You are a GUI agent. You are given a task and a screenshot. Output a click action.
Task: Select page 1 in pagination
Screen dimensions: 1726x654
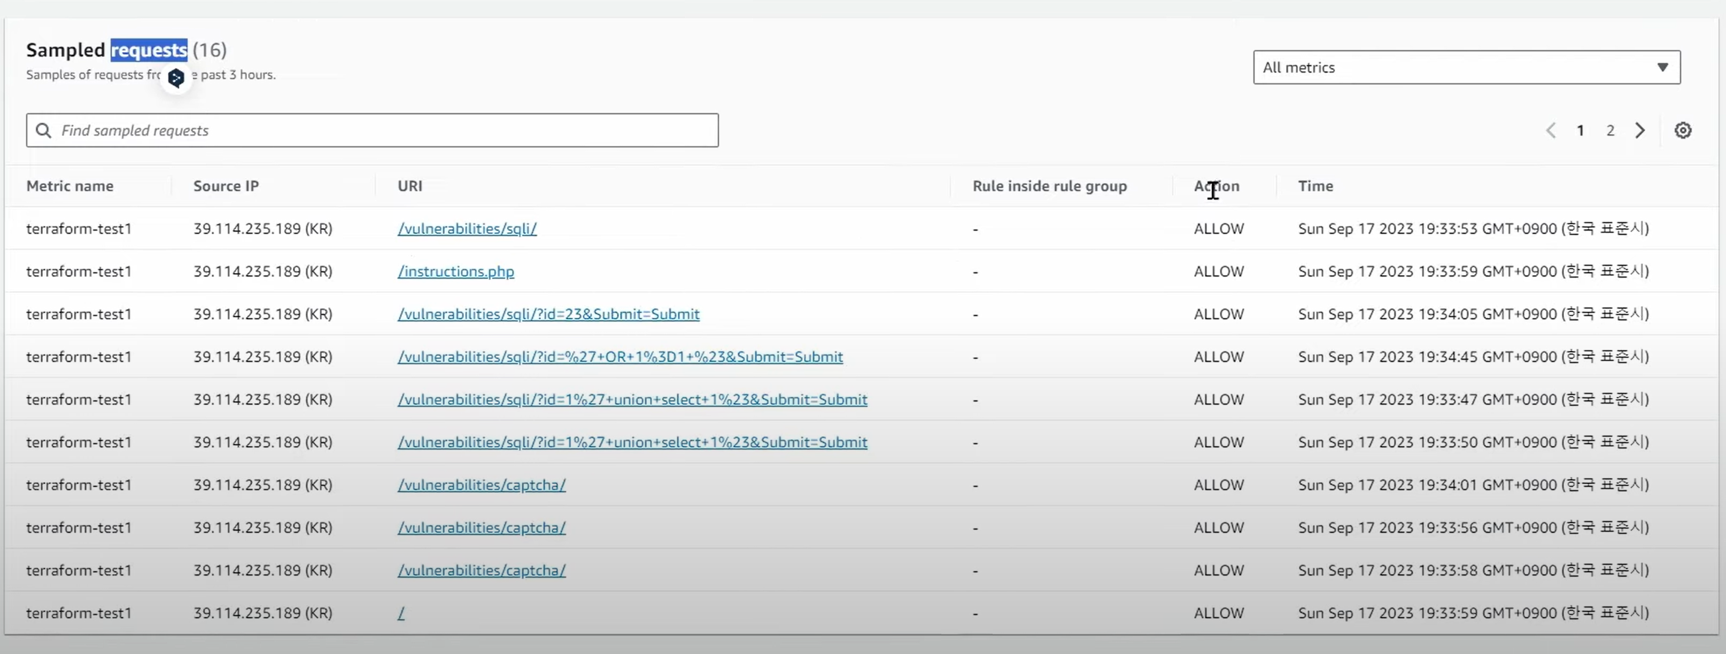[x=1580, y=130]
